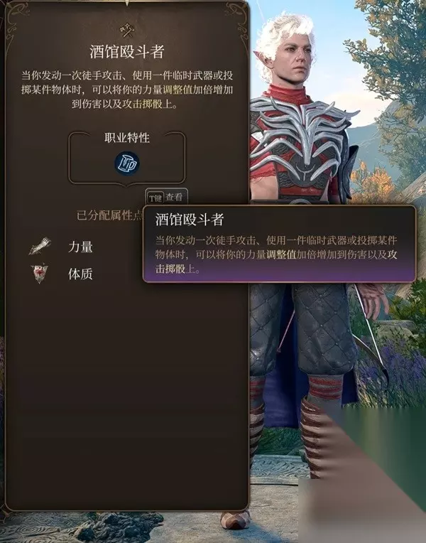Click the 酒馆殴斗者 panel heading
Viewport: 426px width, 543px height.
(126, 52)
